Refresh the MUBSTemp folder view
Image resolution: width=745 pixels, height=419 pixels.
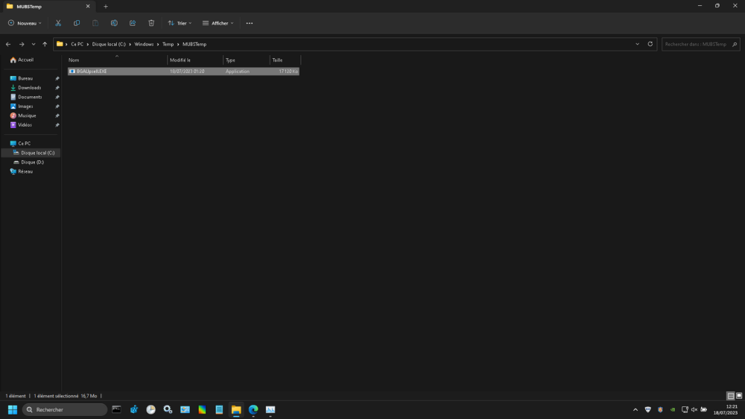point(650,44)
